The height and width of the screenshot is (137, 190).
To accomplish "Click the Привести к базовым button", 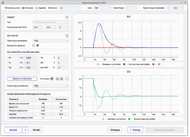I will (x=22, y=79).
